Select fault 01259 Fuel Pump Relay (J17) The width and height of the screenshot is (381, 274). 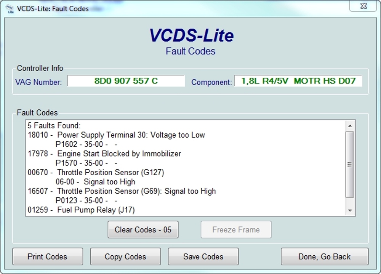(x=81, y=210)
